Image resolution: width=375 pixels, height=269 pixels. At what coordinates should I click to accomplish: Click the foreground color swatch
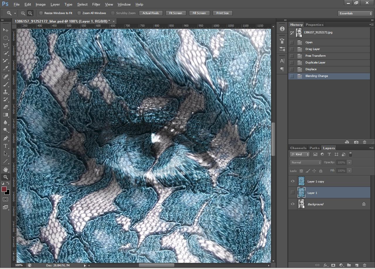(4, 189)
